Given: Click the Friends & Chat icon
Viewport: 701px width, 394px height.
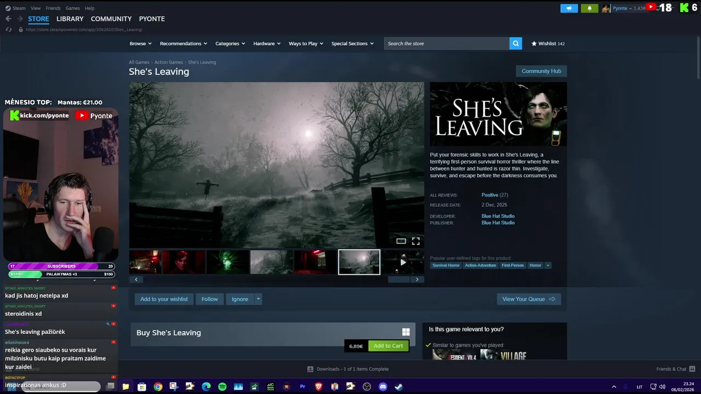Looking at the screenshot, I should (x=692, y=369).
